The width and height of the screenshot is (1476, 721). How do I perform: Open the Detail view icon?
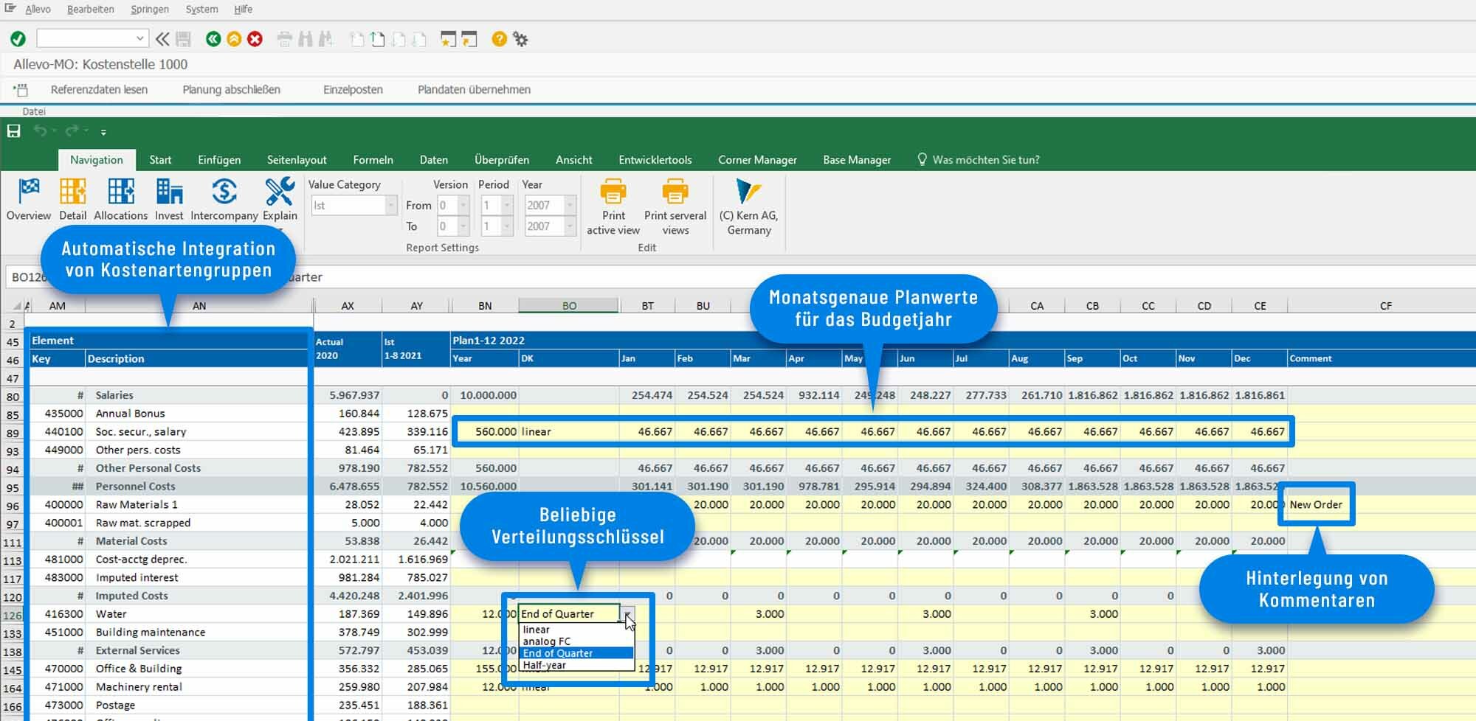[72, 199]
